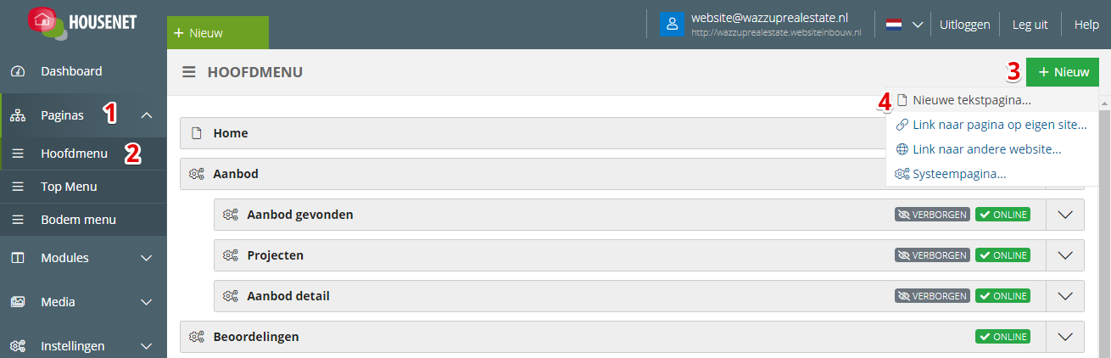Click the Dashboard gauge icon

tap(17, 71)
